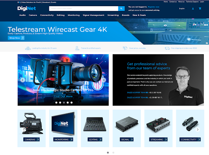The height and width of the screenshot is (155, 209).
Task: Click the MONITORING category button
Action: [x=63, y=139]
